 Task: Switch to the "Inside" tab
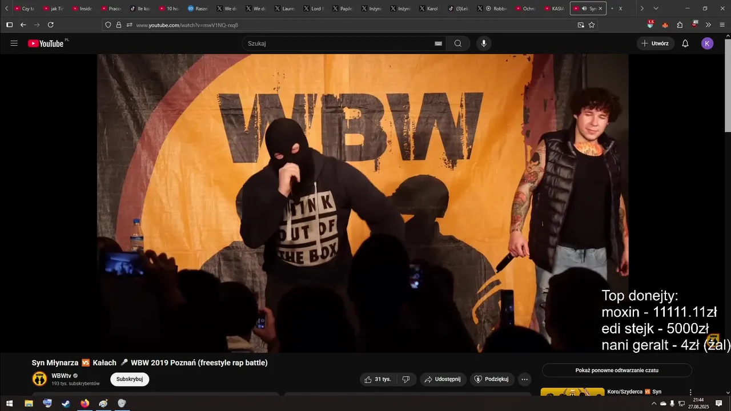(x=82, y=9)
